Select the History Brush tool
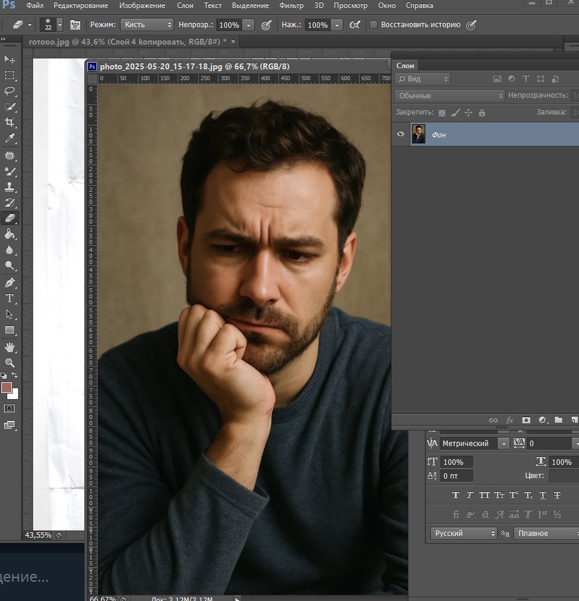579x601 pixels. coord(10,203)
